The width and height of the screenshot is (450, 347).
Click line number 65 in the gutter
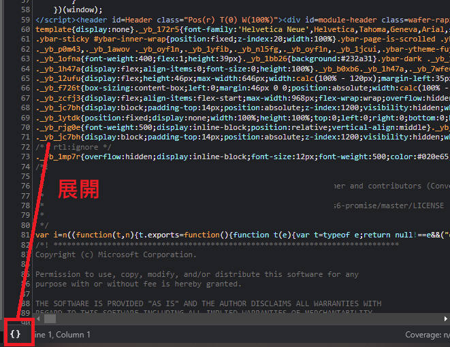[26, 78]
